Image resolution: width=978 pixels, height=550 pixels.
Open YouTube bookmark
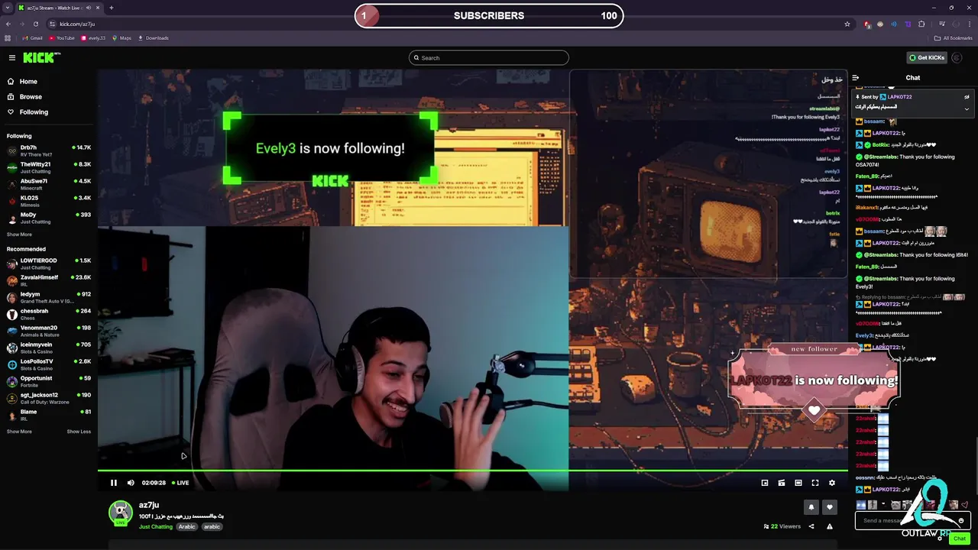coord(61,38)
